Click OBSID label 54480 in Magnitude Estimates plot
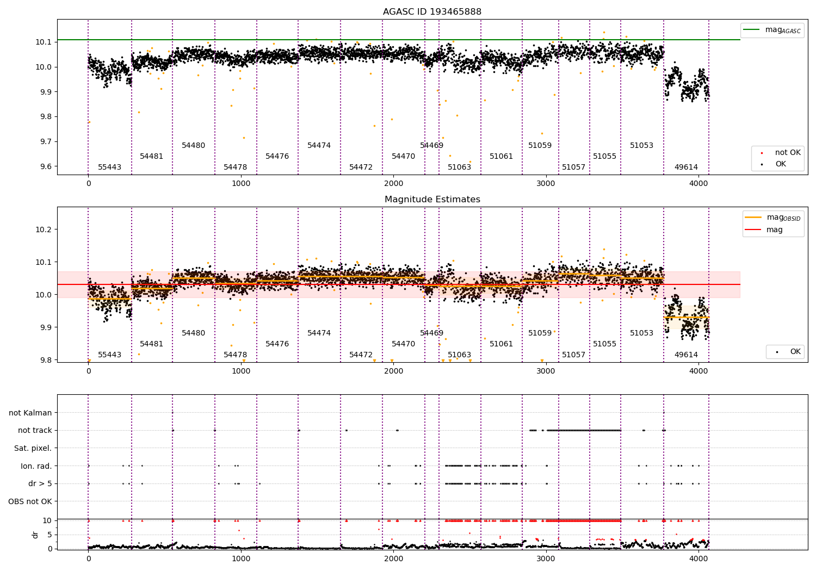This screenshot has width=816, height=571. coord(194,333)
